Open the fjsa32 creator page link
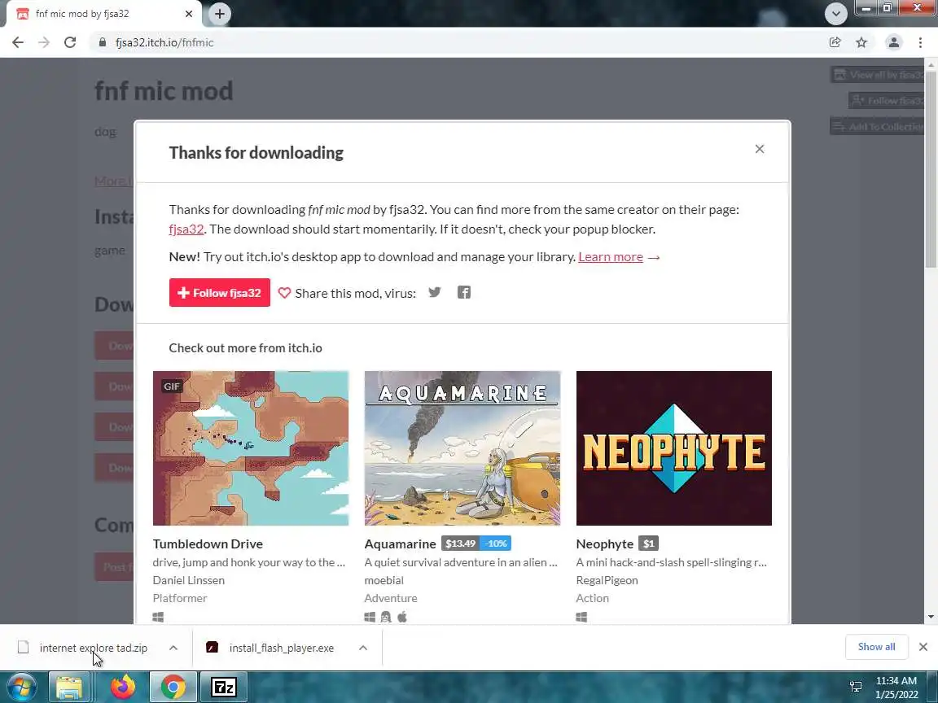The image size is (938, 703). (186, 229)
